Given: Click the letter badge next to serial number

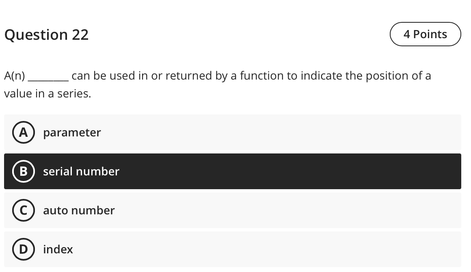Looking at the screenshot, I should pyautogui.click(x=23, y=171).
